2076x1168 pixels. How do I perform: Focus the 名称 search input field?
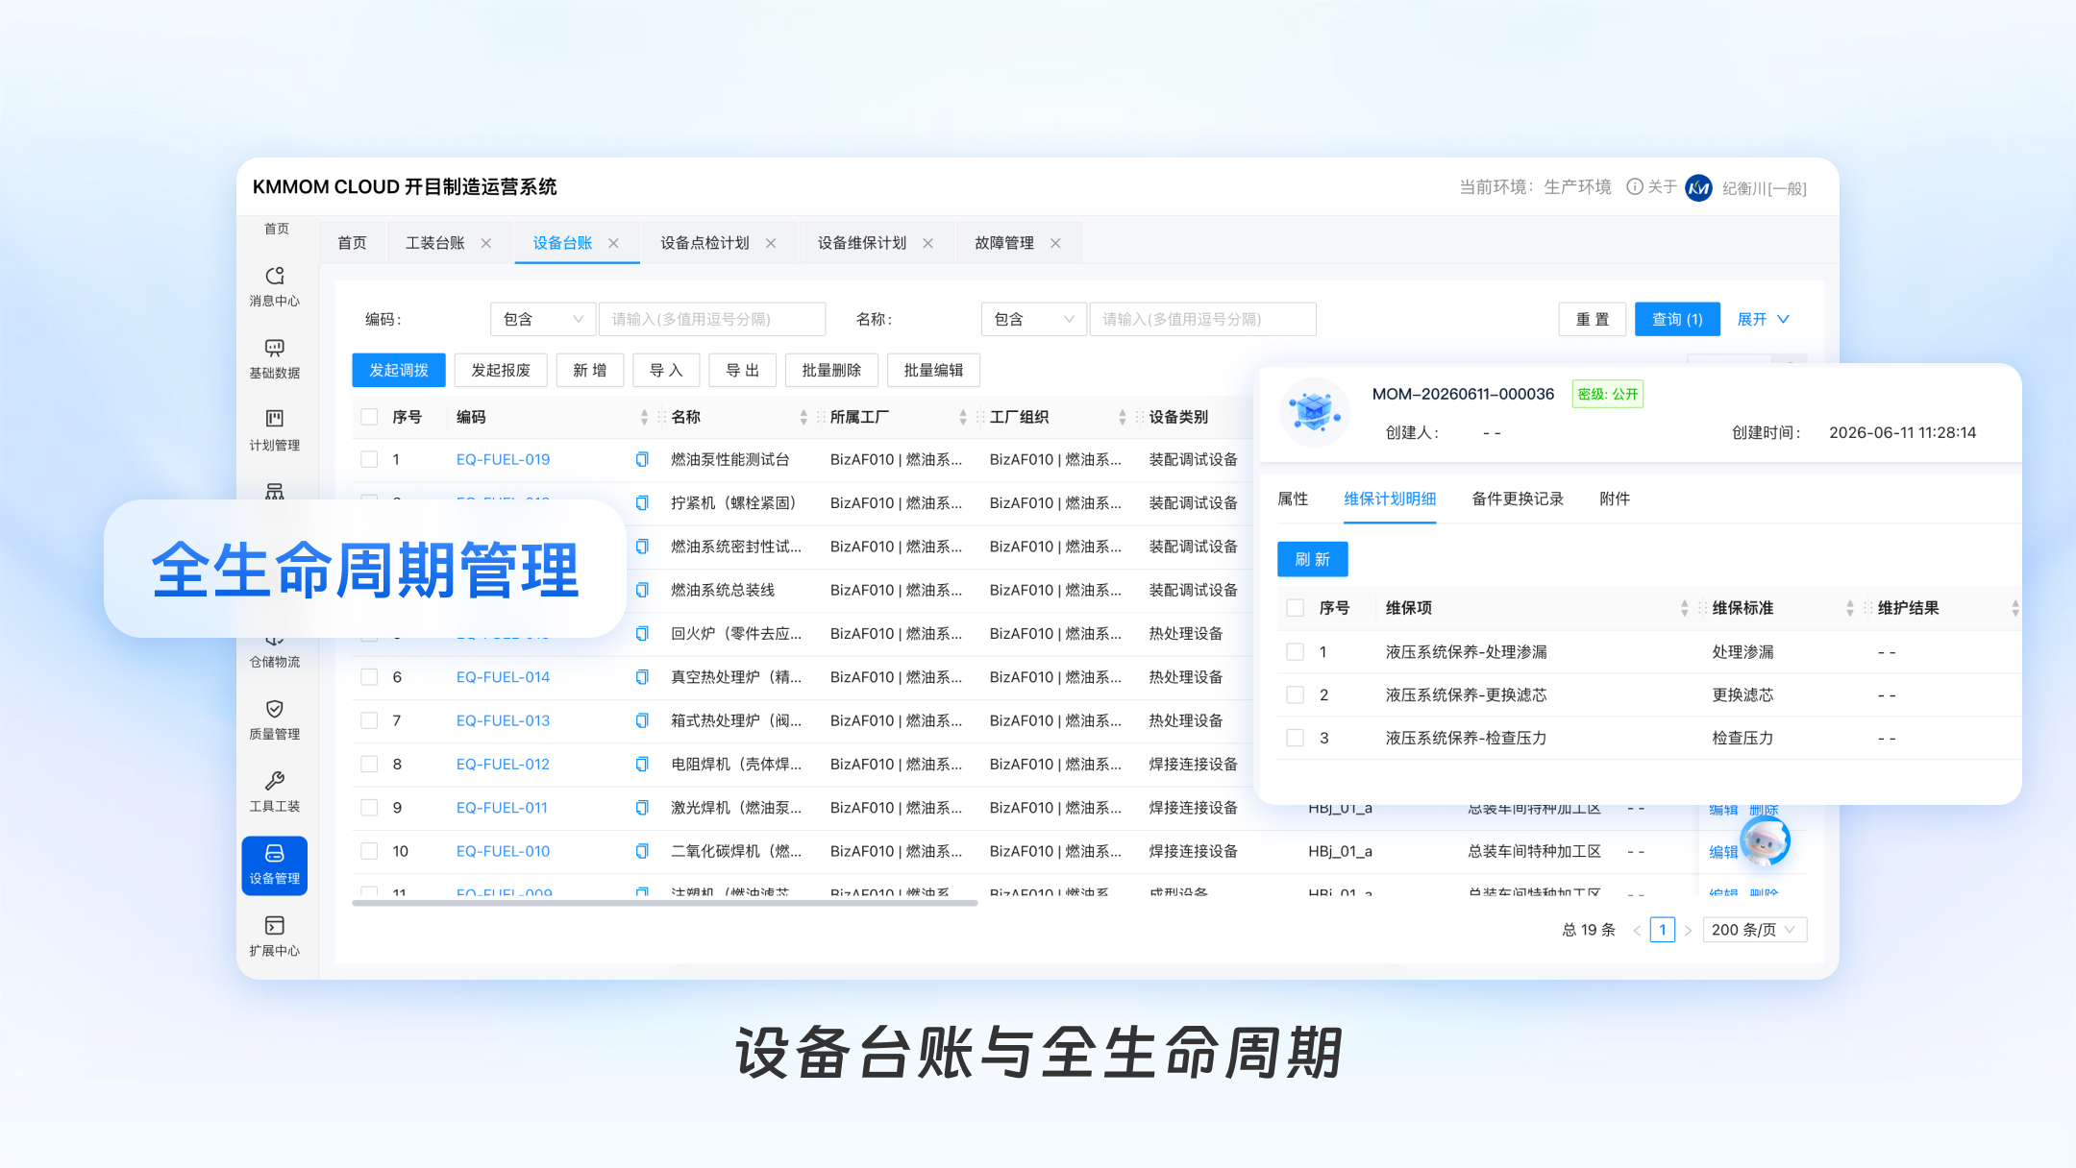[1202, 319]
